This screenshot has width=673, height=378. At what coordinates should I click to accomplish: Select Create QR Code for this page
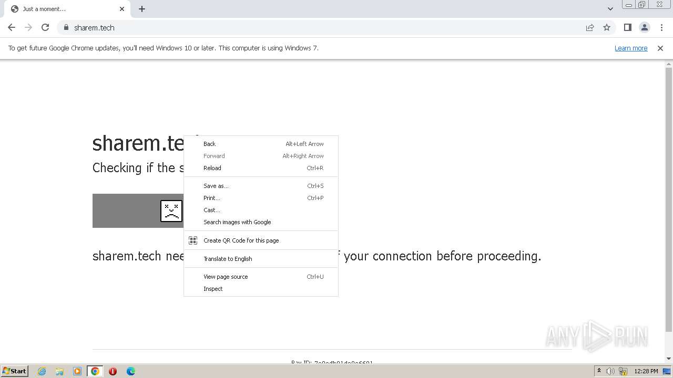pyautogui.click(x=261, y=240)
